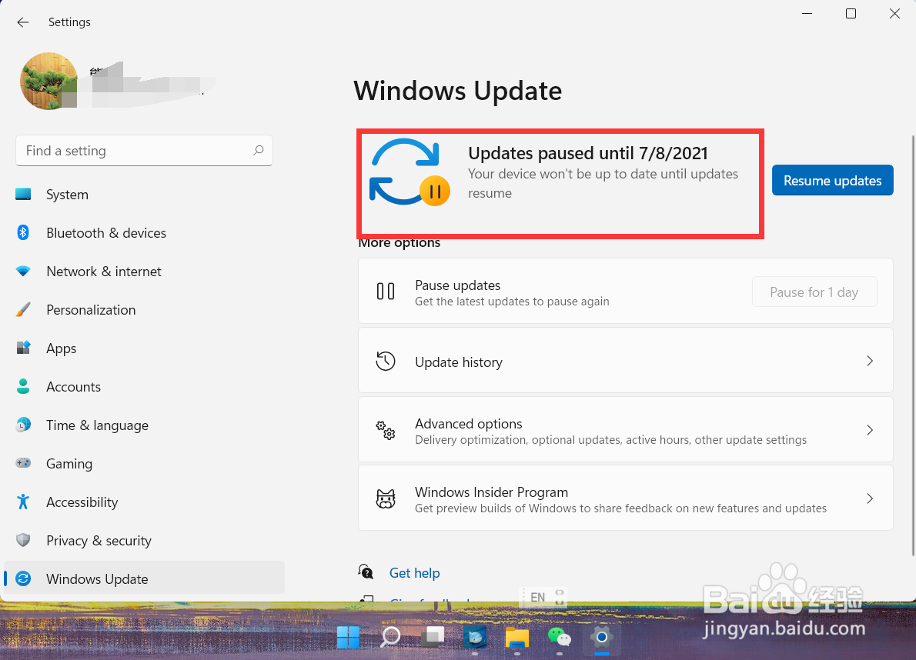Click the Gaming controller icon
The height and width of the screenshot is (660, 916).
[23, 463]
